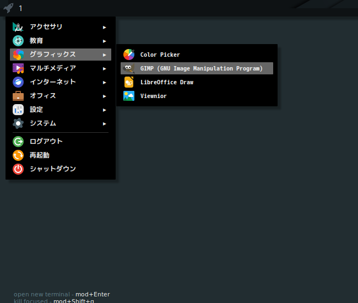Choose ログアウト to log out
358x303 pixels.
[x=61, y=142]
